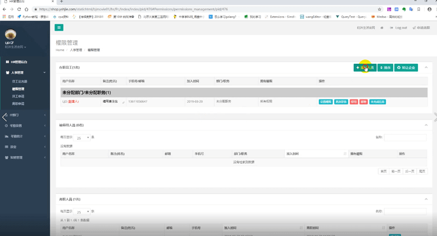The image size is (437, 236).
Task: Click the second blue action button in LJD row
Action: 341,102
